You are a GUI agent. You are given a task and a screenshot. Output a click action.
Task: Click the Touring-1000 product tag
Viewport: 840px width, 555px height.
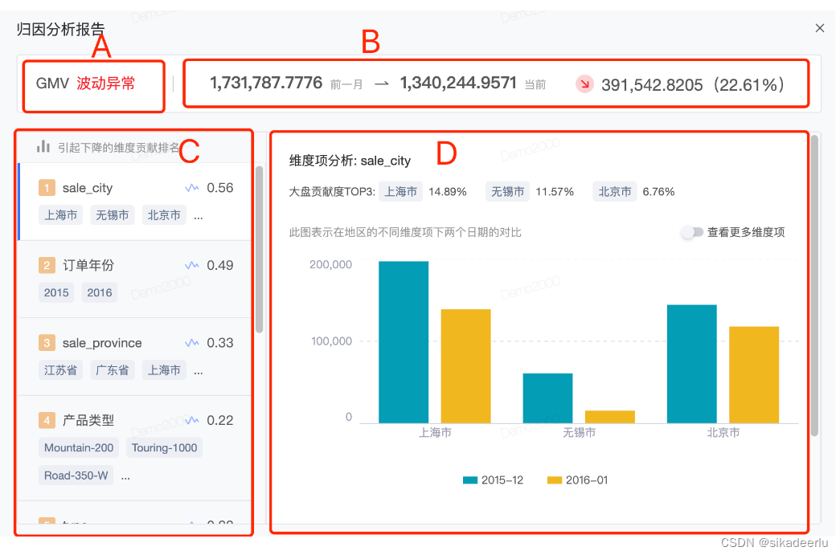click(165, 447)
